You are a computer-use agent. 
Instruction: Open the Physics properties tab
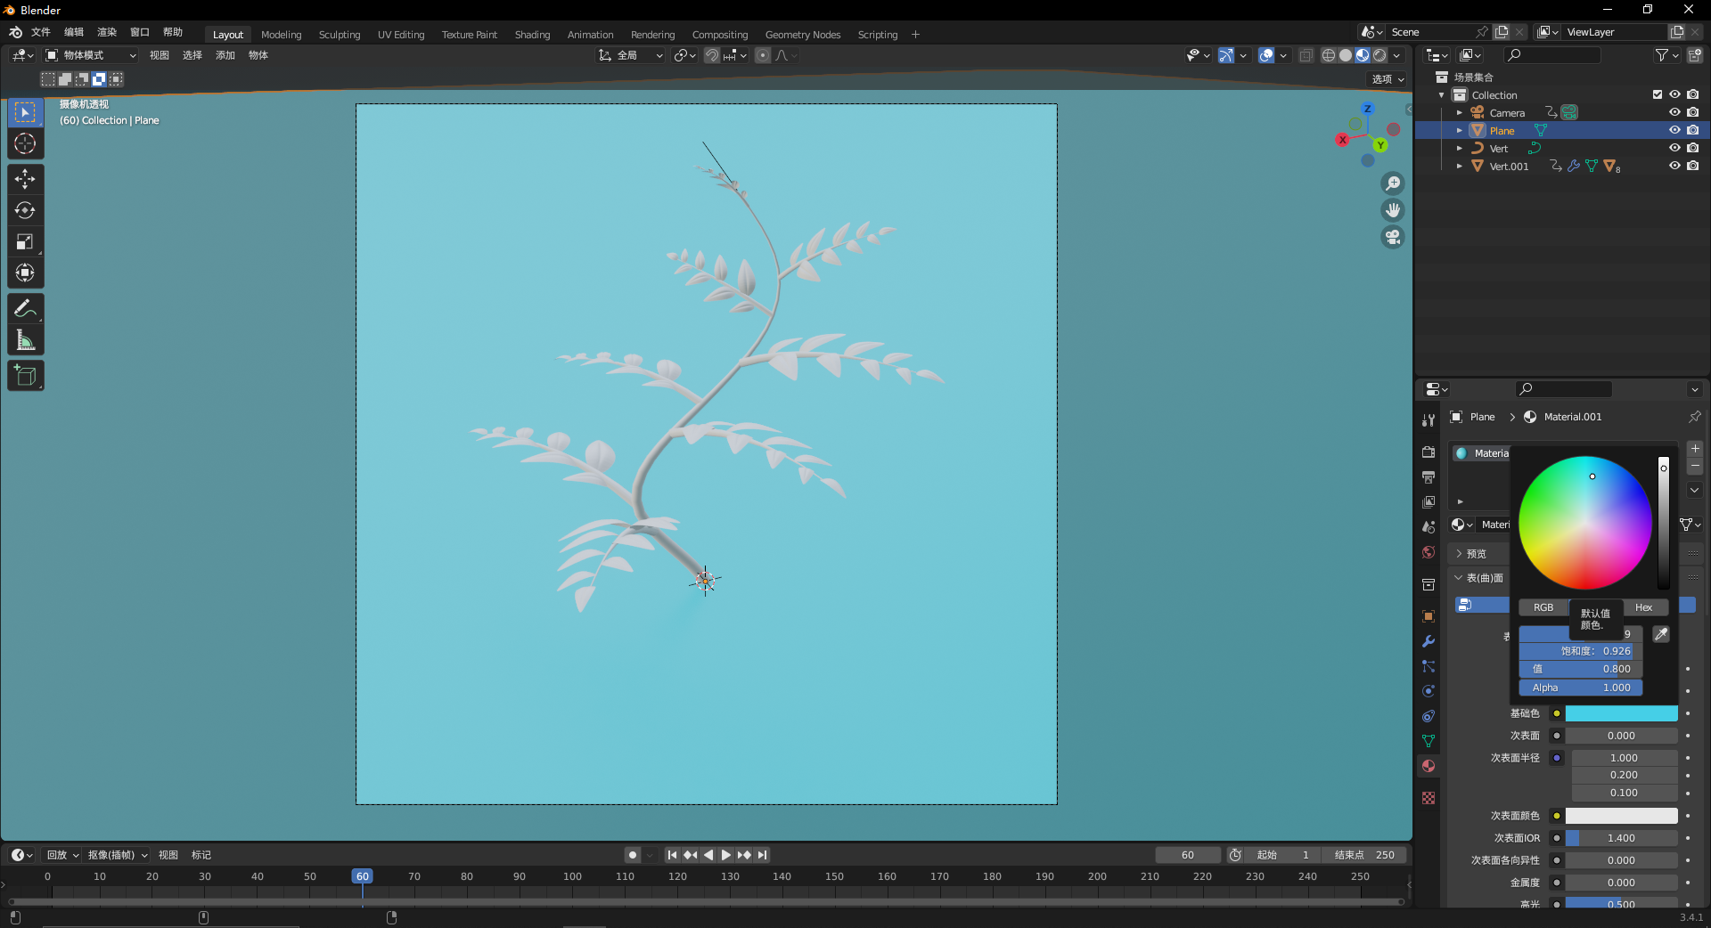coord(1429,691)
